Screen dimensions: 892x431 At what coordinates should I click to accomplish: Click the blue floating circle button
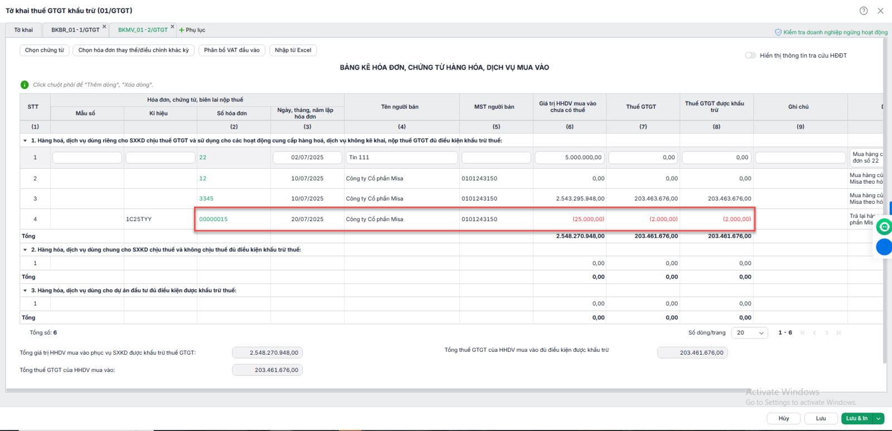(x=884, y=247)
